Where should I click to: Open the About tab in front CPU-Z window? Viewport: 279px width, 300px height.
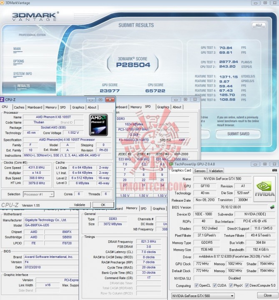tap(92, 107)
